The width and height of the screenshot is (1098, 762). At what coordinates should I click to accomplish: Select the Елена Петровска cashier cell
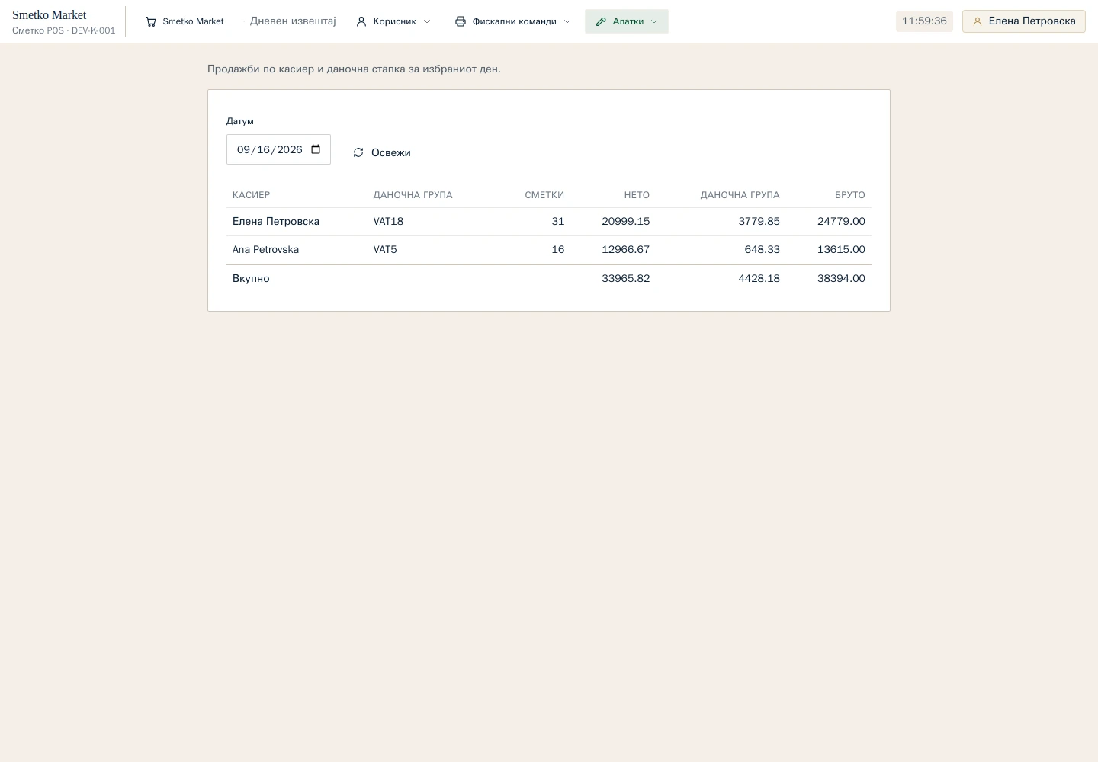pos(276,222)
